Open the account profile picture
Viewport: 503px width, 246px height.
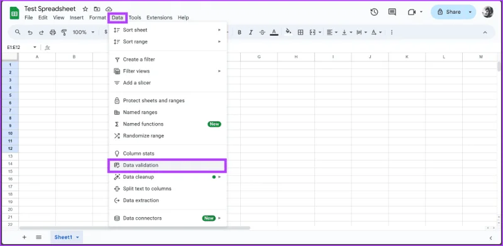point(488,12)
